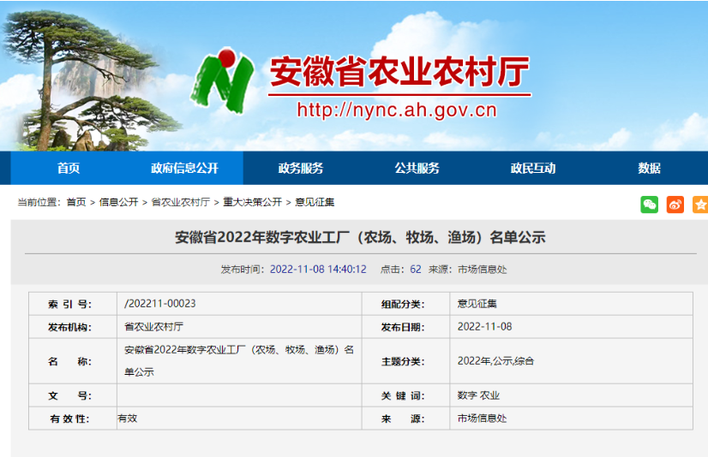Navigate to 重大决策公开 breadcrumb
The height and width of the screenshot is (457, 708).
coord(252,202)
